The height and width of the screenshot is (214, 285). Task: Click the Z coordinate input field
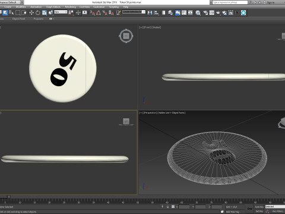click(x=217, y=207)
